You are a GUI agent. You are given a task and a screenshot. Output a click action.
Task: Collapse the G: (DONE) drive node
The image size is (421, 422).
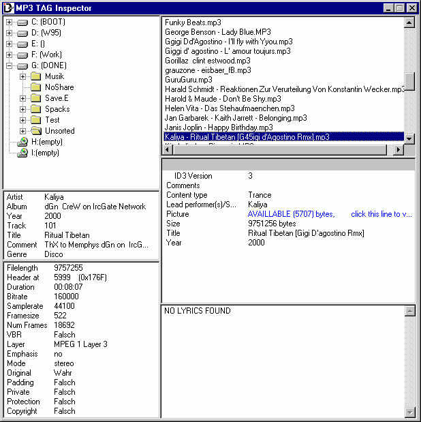(x=9, y=66)
